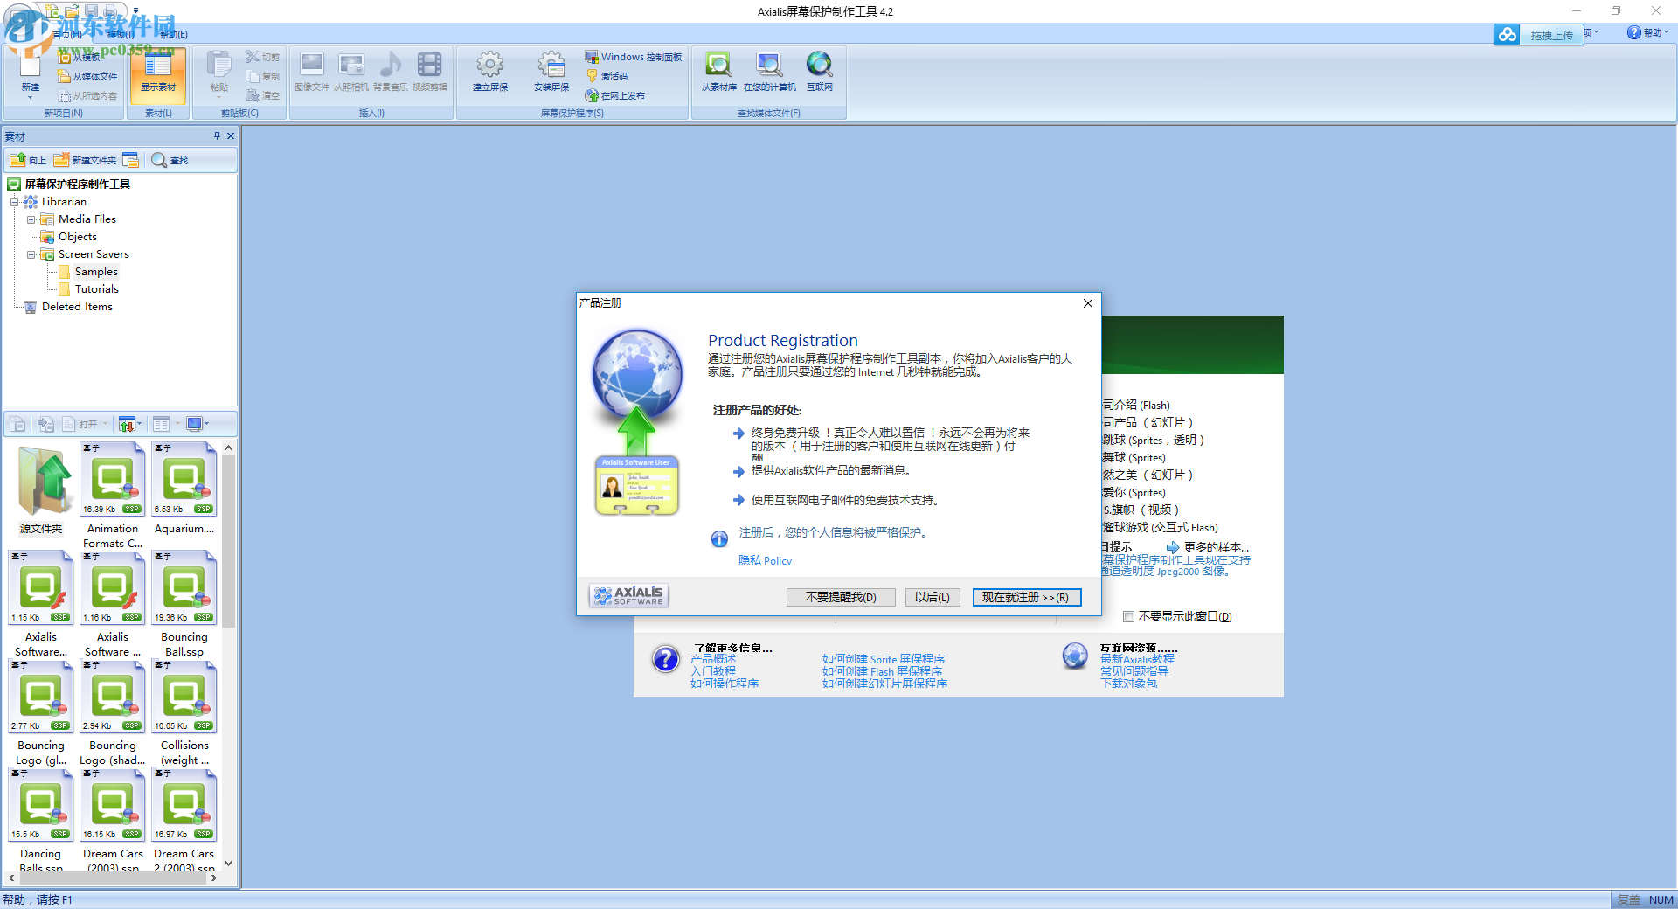Click the 建立屏保 (build screensaver) icon
This screenshot has height=909, width=1678.
pos(489,72)
